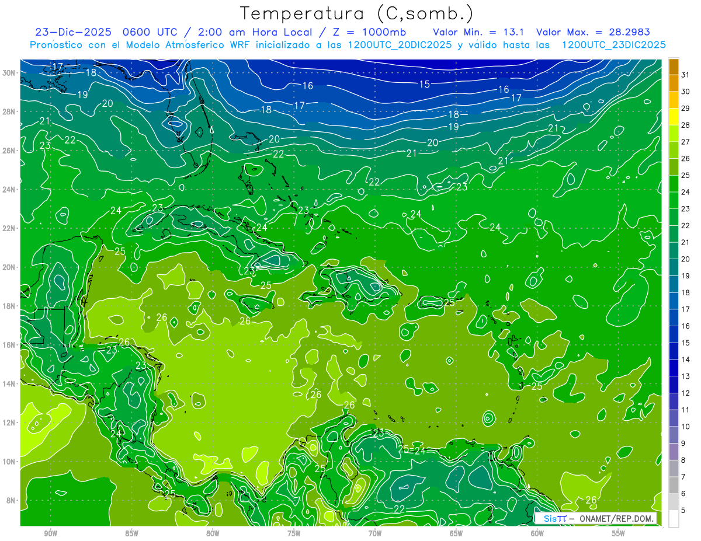This screenshot has width=701, height=541.
Task: Click the "24N" latitude axis label
Action: coord(10,189)
